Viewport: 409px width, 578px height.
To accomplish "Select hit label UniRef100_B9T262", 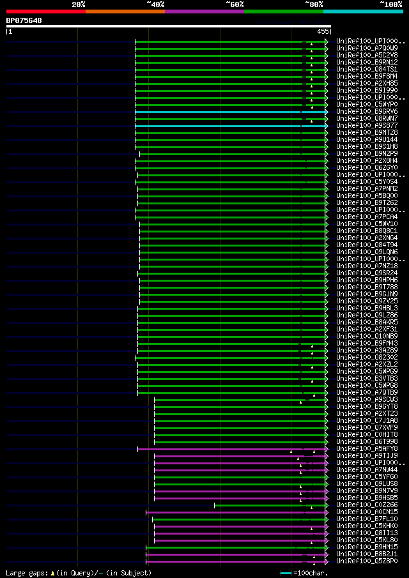I will tap(367, 203).
